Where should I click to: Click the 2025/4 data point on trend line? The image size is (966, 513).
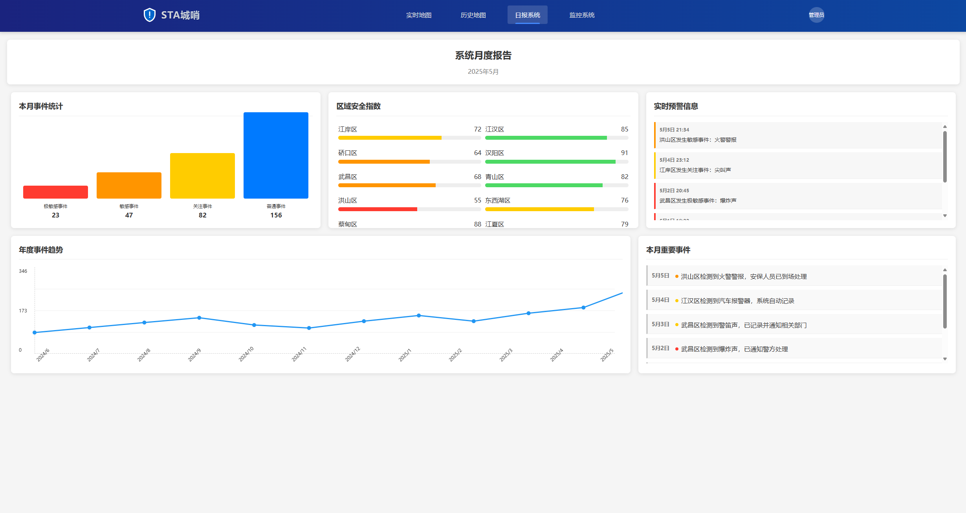click(x=583, y=308)
